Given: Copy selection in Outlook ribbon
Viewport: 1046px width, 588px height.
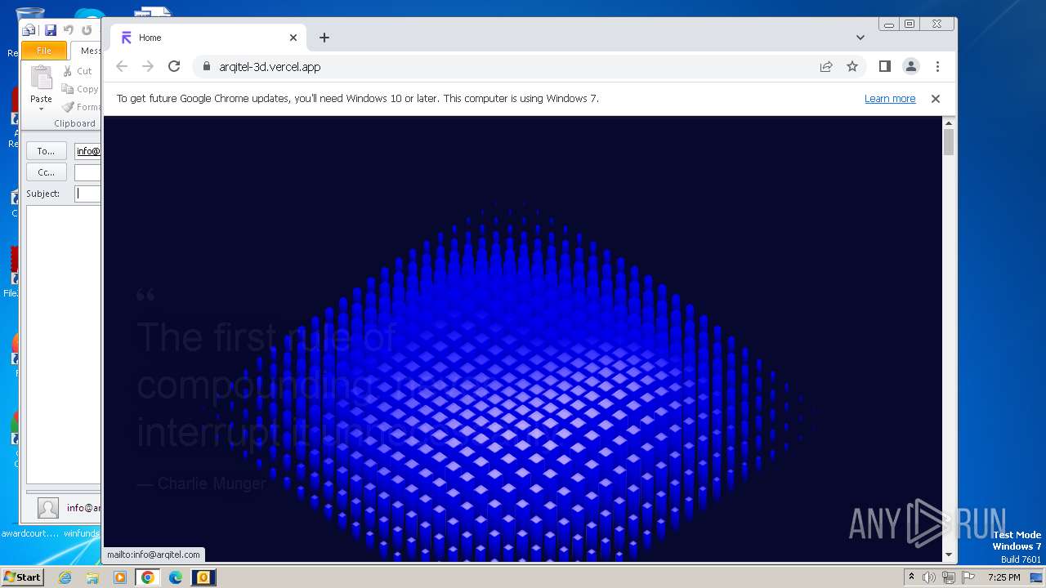Looking at the screenshot, I should (80, 89).
